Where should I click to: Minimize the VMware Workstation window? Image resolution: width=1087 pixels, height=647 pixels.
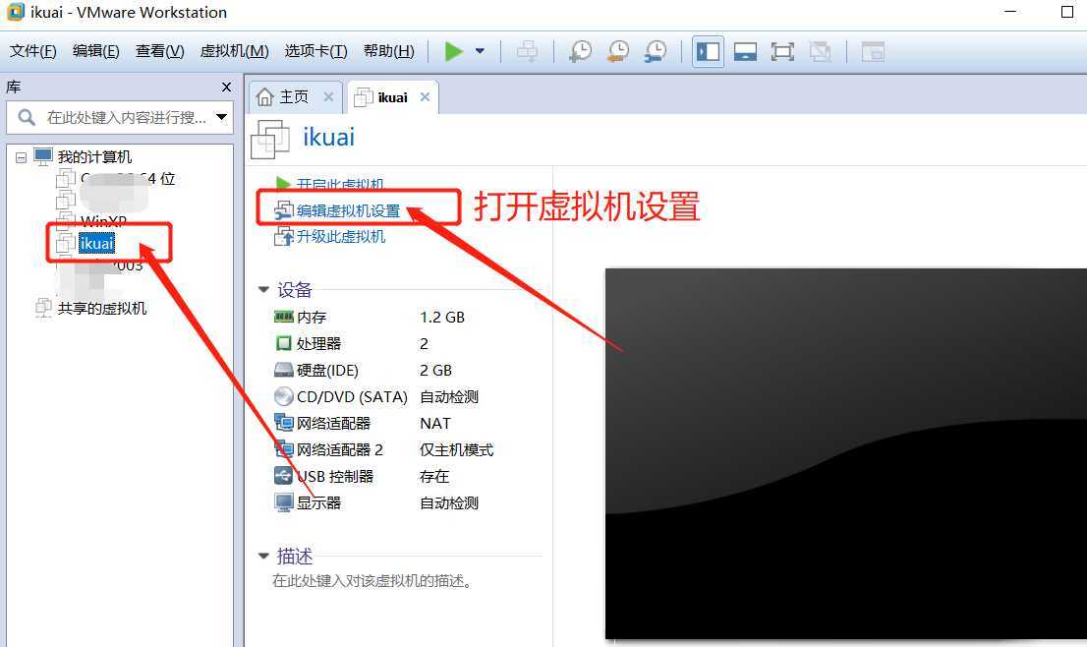[x=1010, y=12]
